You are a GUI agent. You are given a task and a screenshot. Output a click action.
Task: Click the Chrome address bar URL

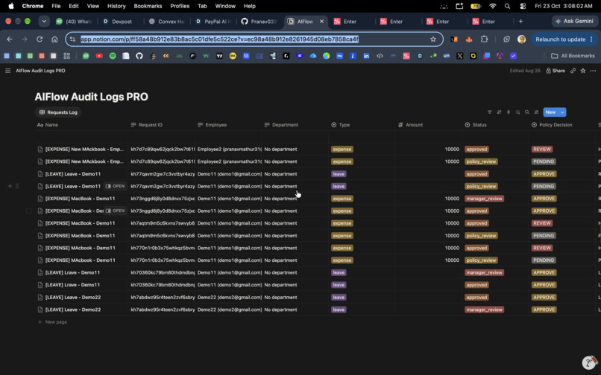coord(219,39)
